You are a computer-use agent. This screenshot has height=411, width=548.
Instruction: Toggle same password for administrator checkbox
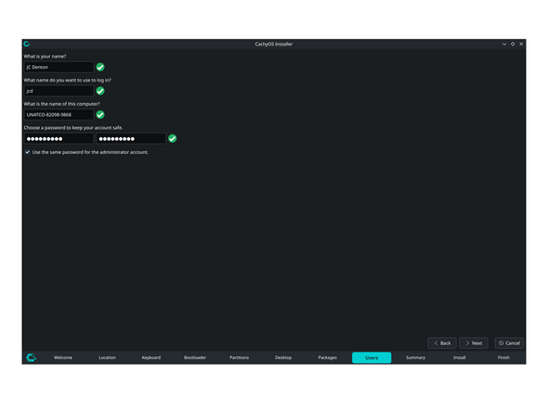click(27, 152)
